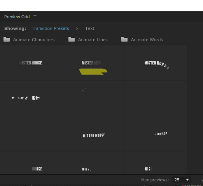Click the Preview Grid panel title
This screenshot has height=186, width=203.
[17, 17]
